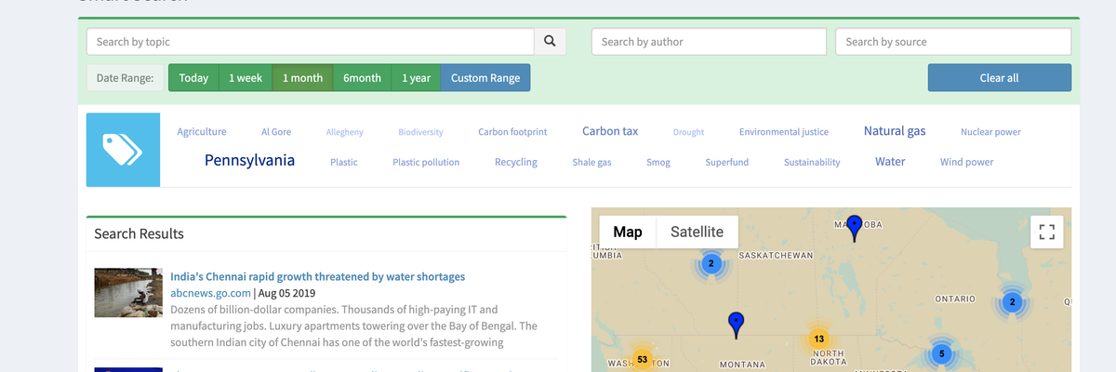The image size is (1116, 372).
Task: Click the Clear all button
Action: coord(999,78)
